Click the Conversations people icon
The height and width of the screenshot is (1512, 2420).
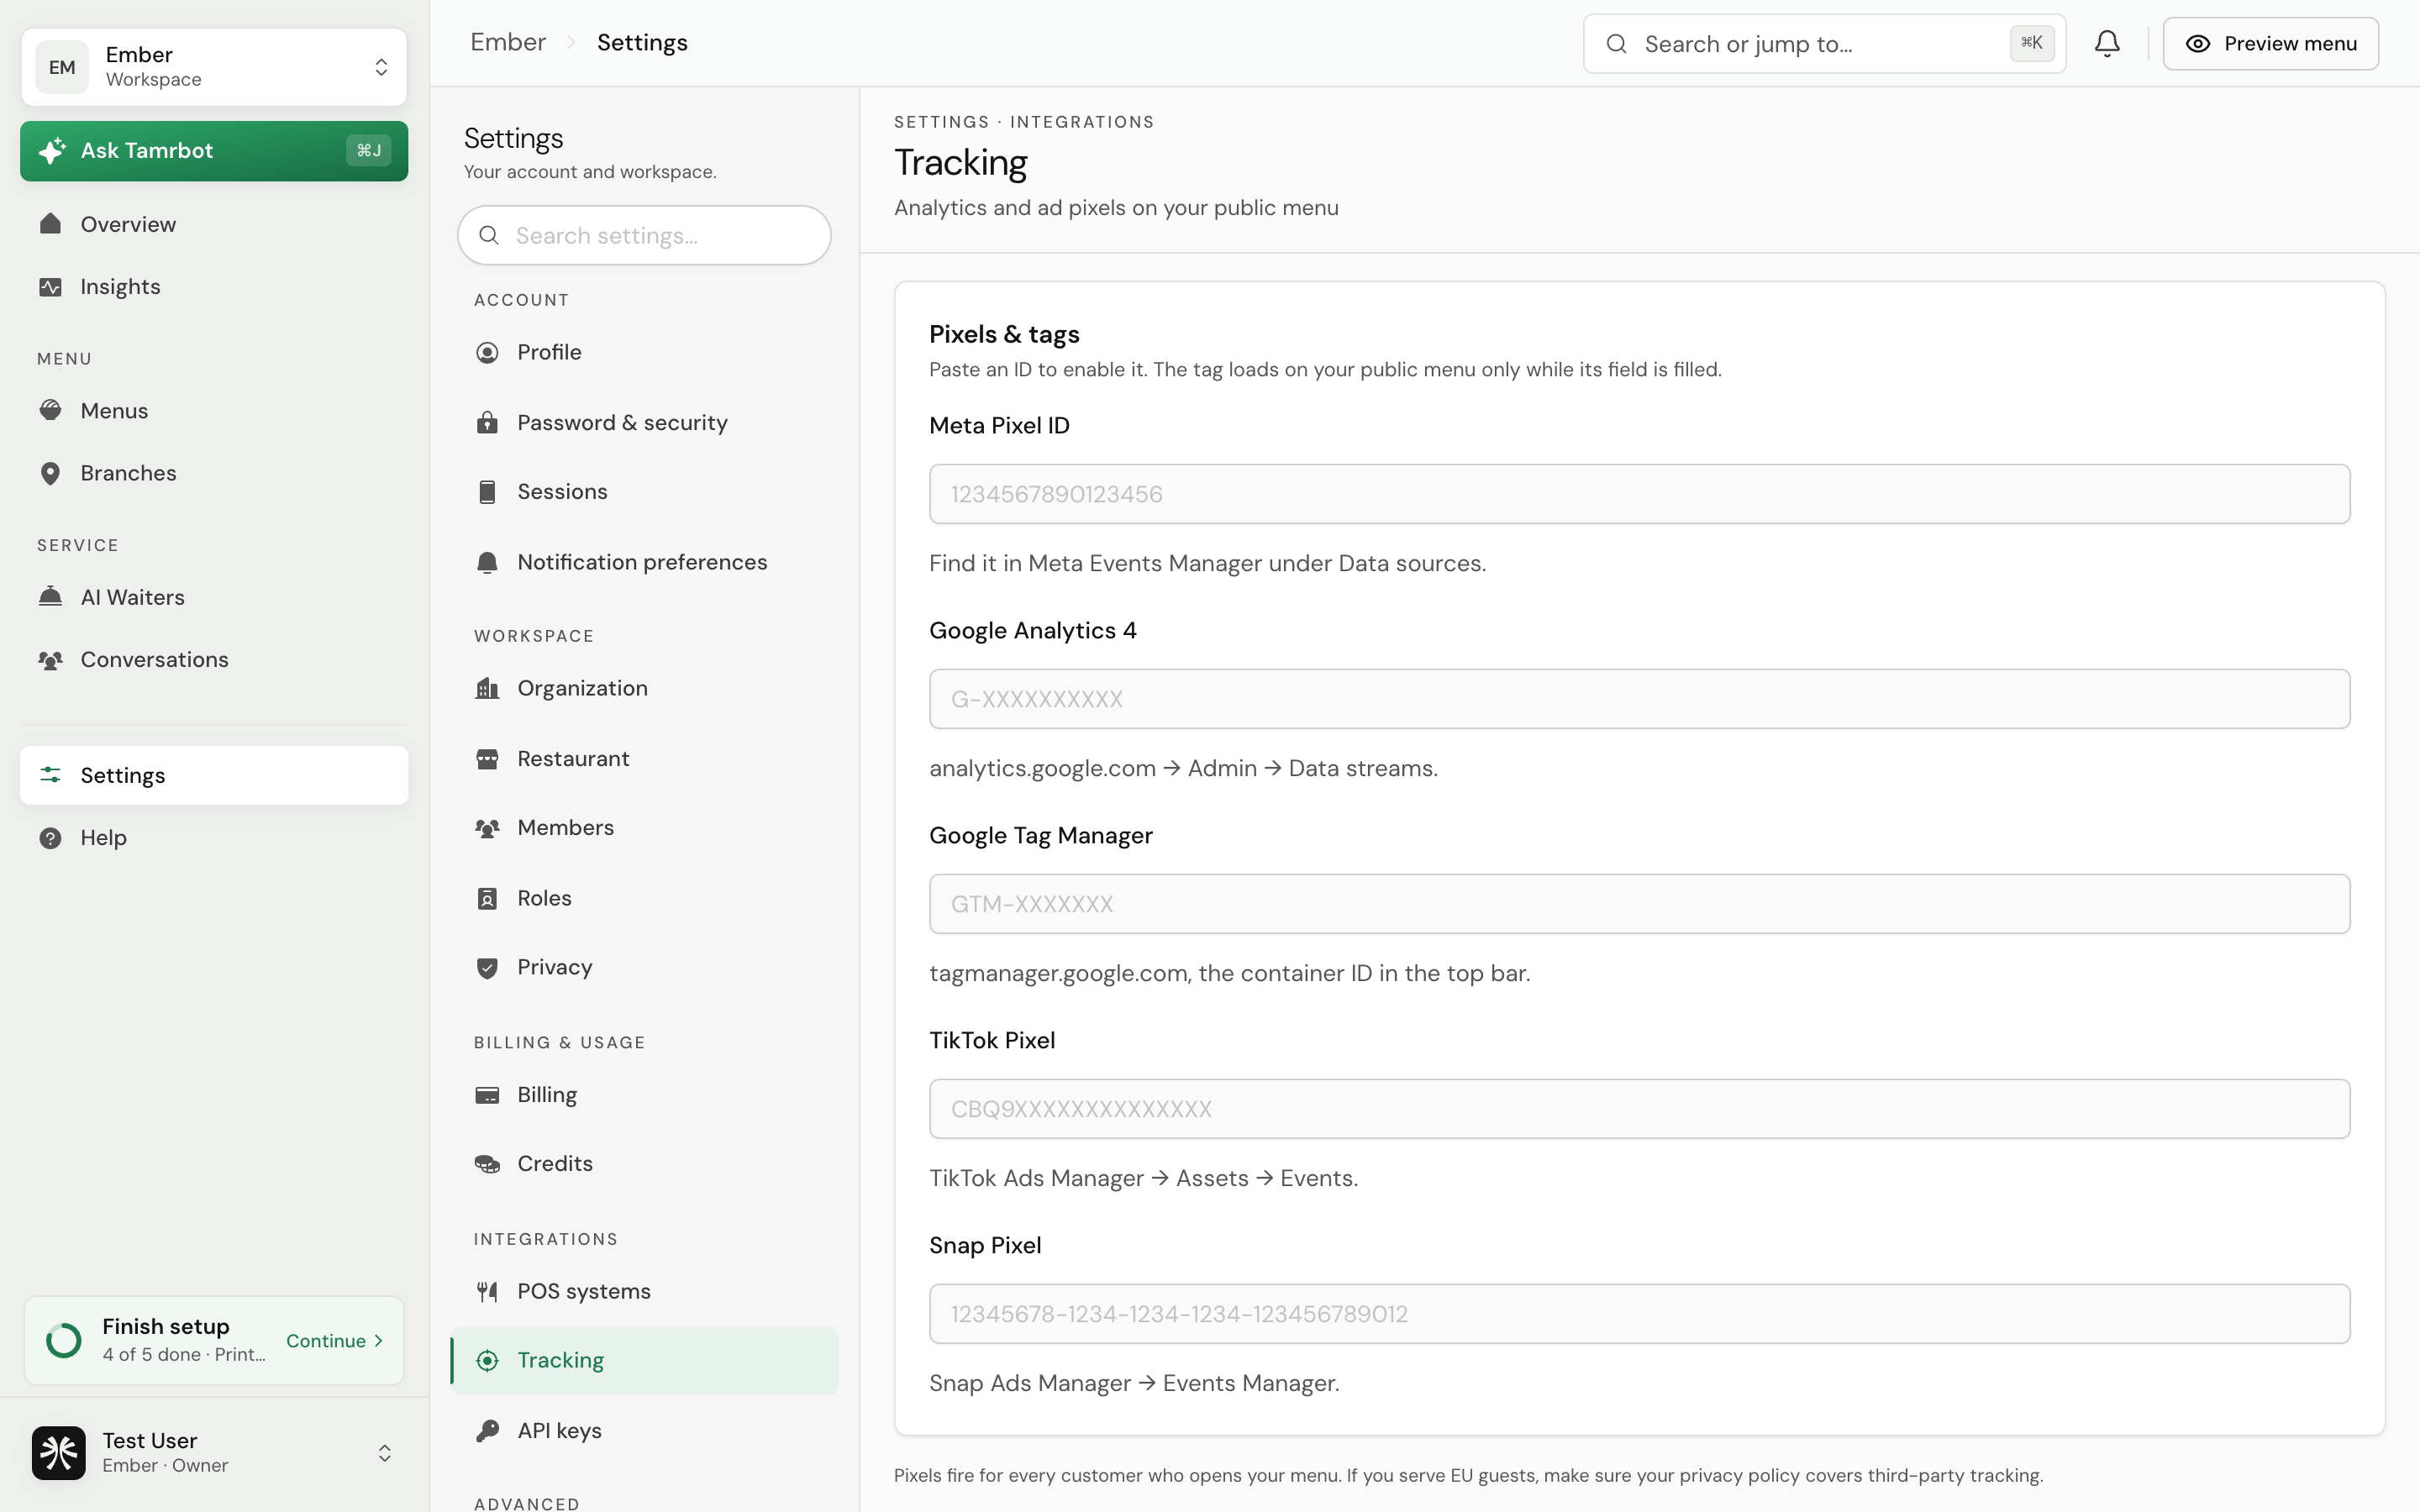coord(50,660)
